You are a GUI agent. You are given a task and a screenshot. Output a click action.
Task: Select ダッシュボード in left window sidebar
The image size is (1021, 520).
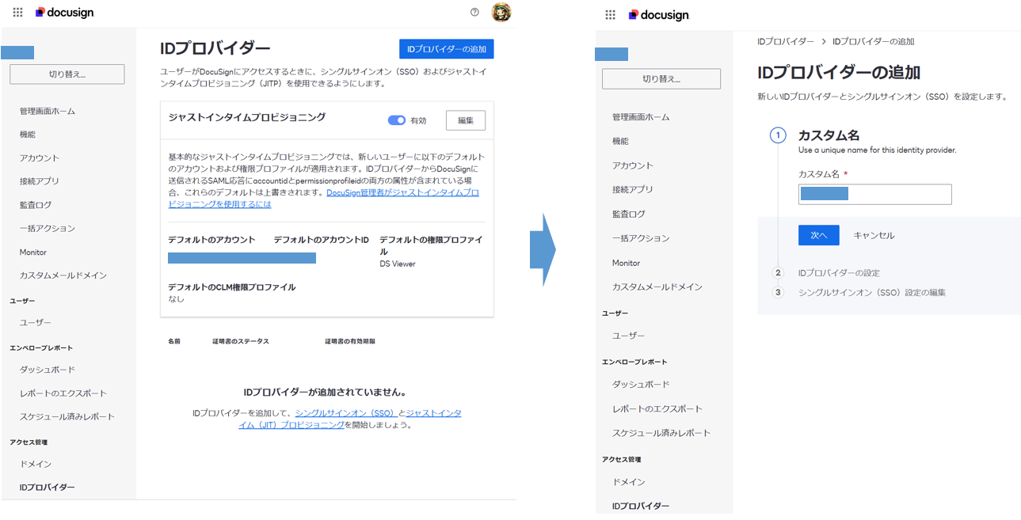click(48, 370)
